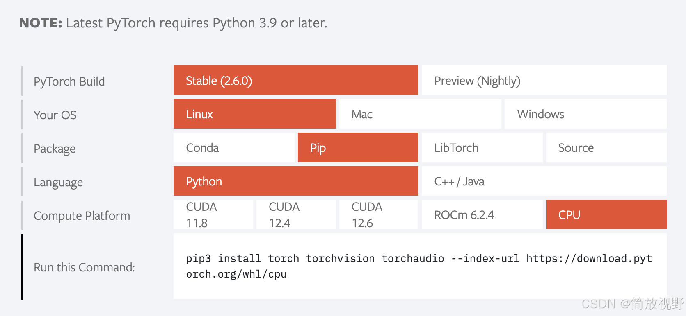This screenshot has height=316, width=686.
Task: Click the Compute Platform row label
Action: pos(82,216)
